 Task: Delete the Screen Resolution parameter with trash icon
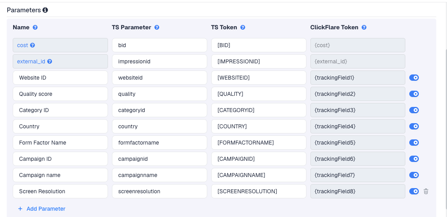[426, 191]
